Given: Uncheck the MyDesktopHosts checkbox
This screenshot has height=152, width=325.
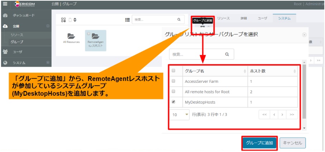Looking at the screenshot, I should [174, 102].
